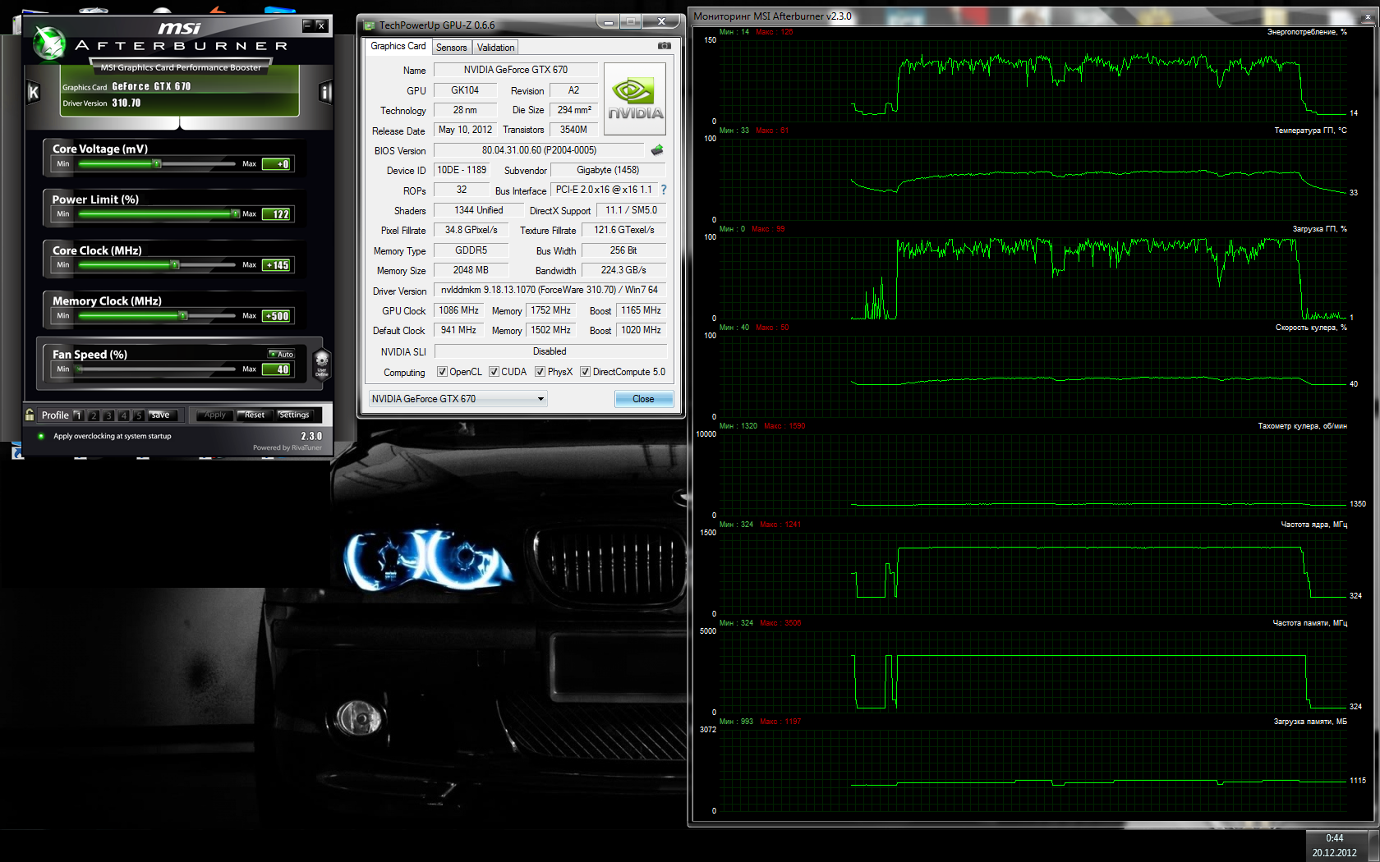Select profile slot 1
The height and width of the screenshot is (862, 1380).
[x=78, y=415]
